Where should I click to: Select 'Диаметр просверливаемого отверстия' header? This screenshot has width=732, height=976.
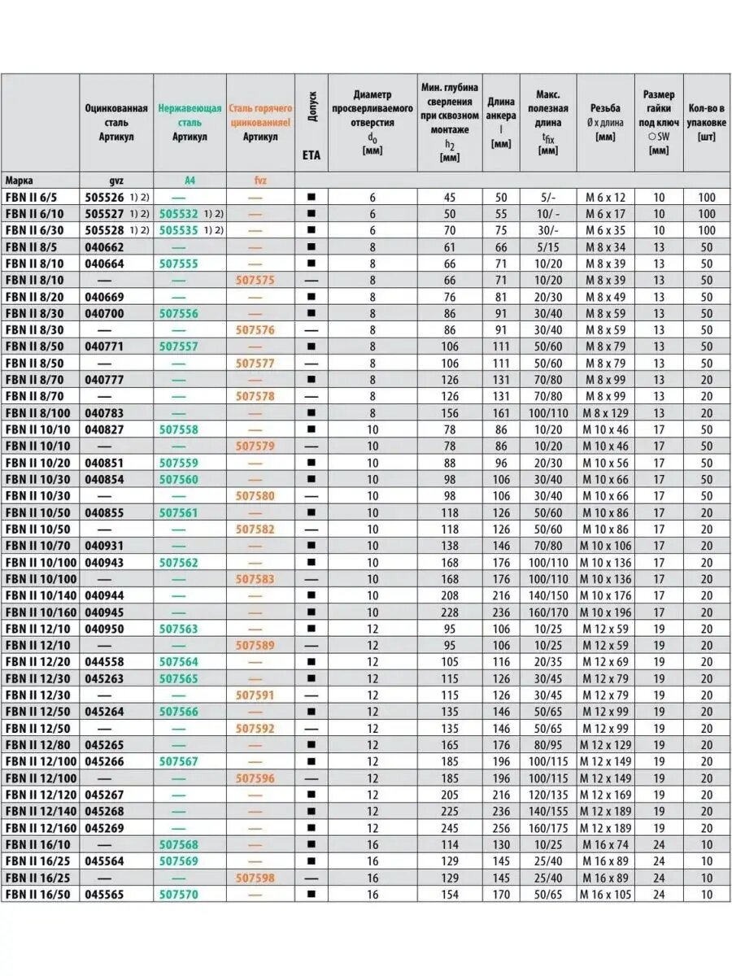373,122
